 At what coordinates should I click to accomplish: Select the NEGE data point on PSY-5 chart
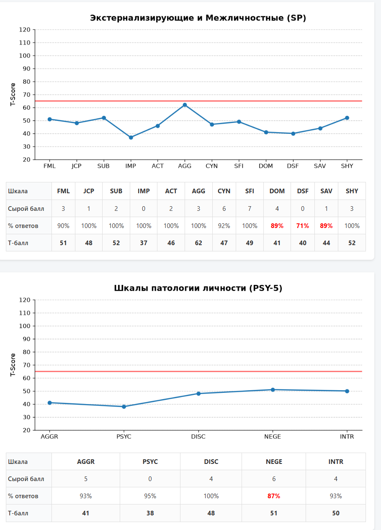[273, 389]
